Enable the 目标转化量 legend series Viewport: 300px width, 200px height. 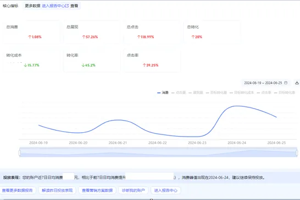(216, 93)
